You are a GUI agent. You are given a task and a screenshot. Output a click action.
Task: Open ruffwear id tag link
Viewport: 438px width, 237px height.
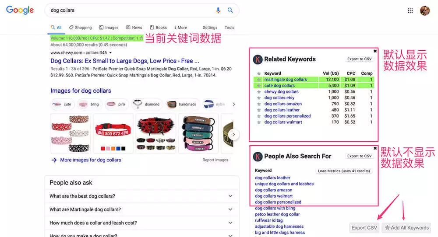tap(269, 220)
